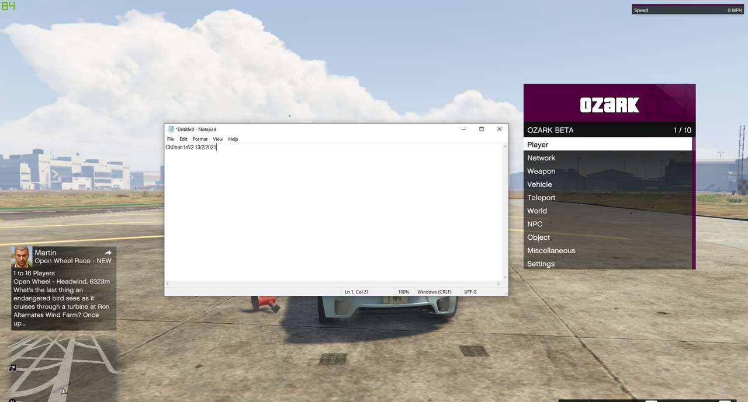Screen dimensions: 748x402
Task: Click the Ln 1, Col 21 status entry
Action: (x=356, y=291)
